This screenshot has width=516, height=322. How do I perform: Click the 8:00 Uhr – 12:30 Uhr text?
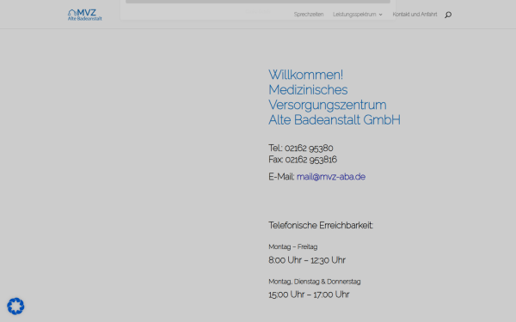307,260
